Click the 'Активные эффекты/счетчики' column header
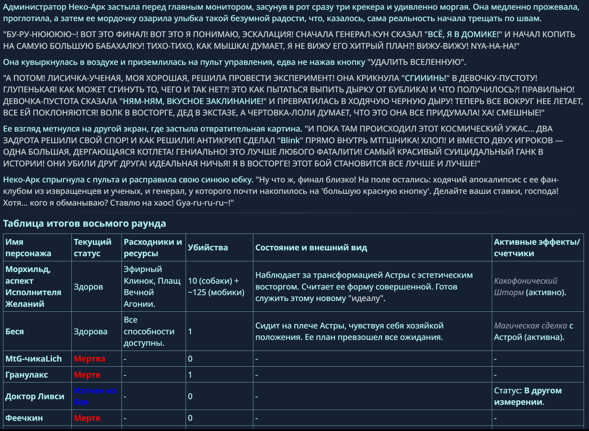 pyautogui.click(x=537, y=247)
